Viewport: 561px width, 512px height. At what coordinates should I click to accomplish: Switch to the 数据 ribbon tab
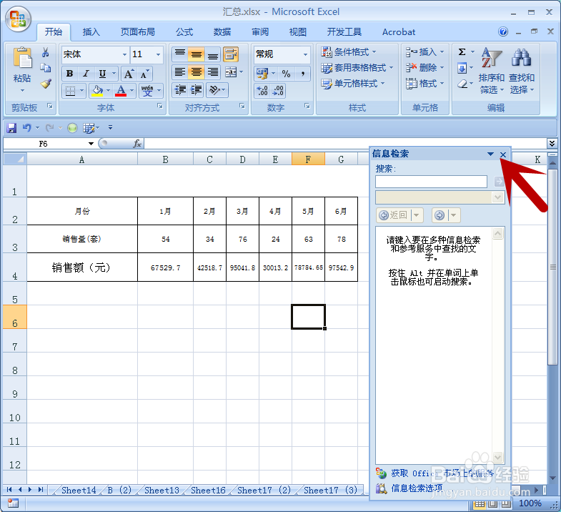click(222, 32)
